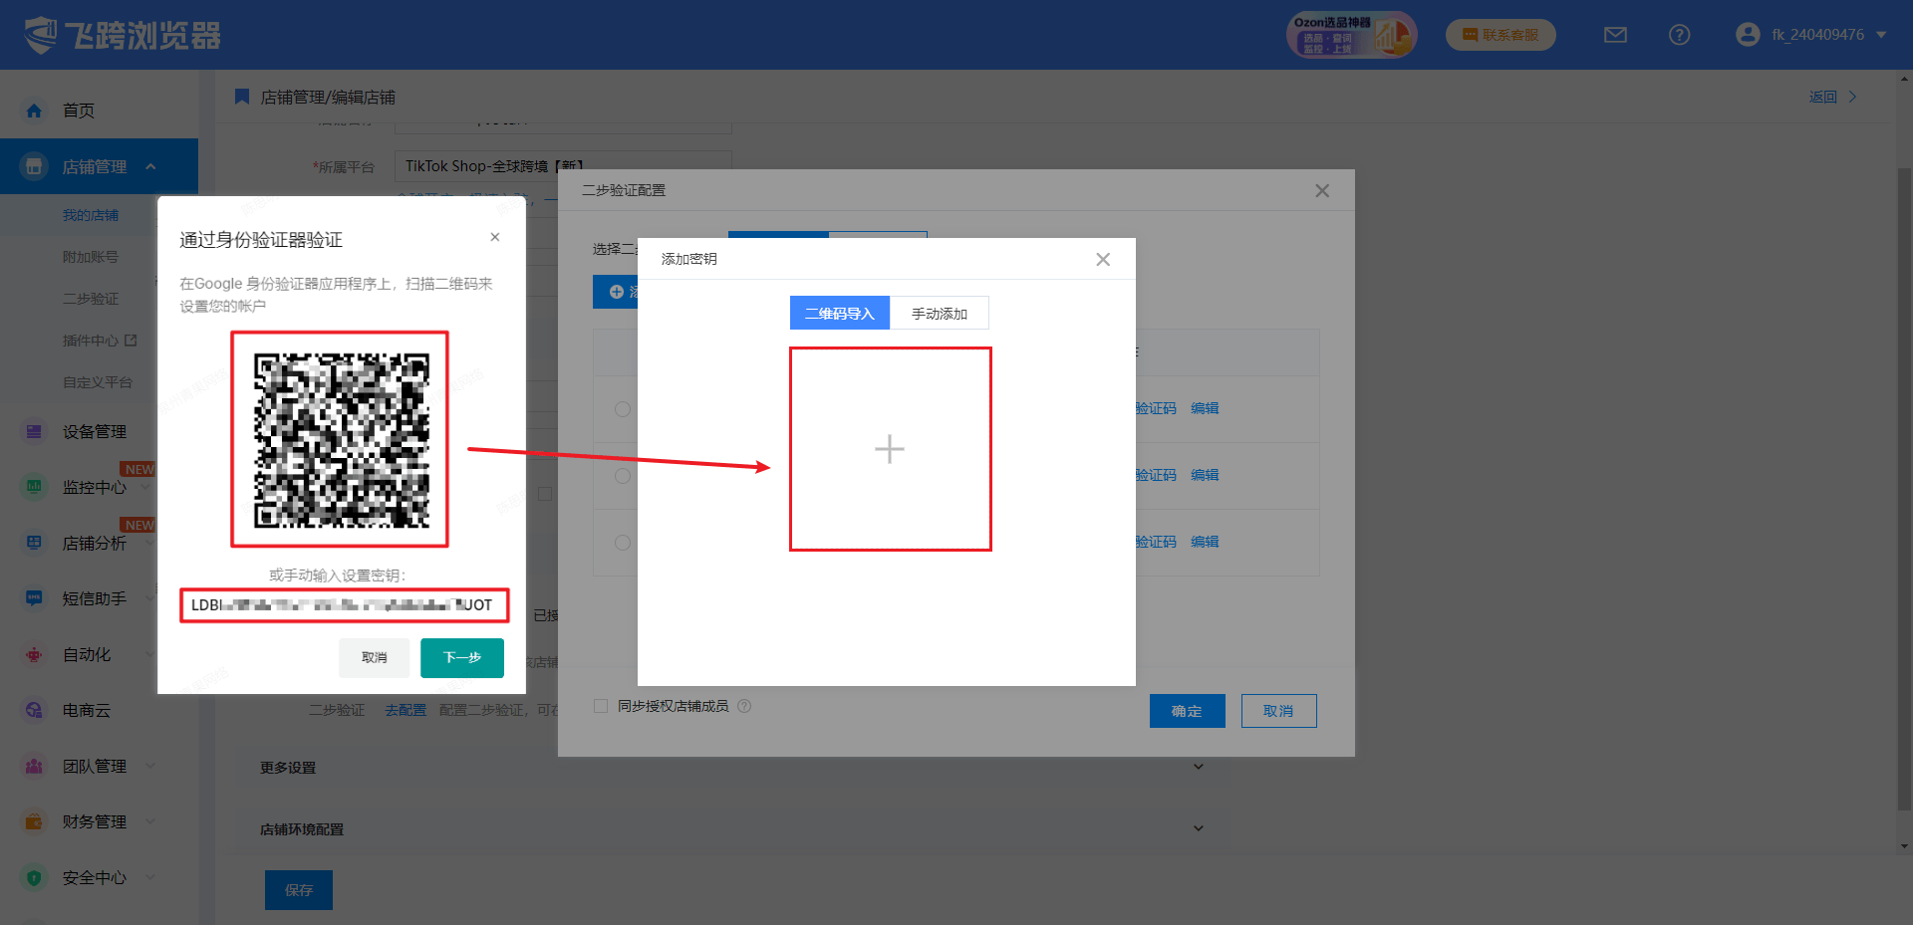Click 验证码 link in third row
The height and width of the screenshot is (925, 1913).
point(1156,542)
